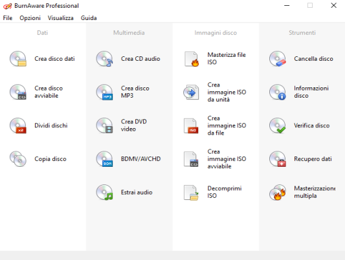Select the Crea disco dati label
345x260 pixels.
[54, 59]
